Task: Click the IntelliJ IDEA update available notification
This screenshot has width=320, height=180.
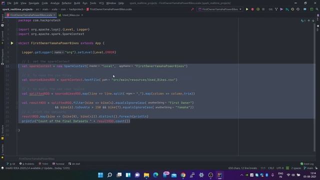Action: 37,168
